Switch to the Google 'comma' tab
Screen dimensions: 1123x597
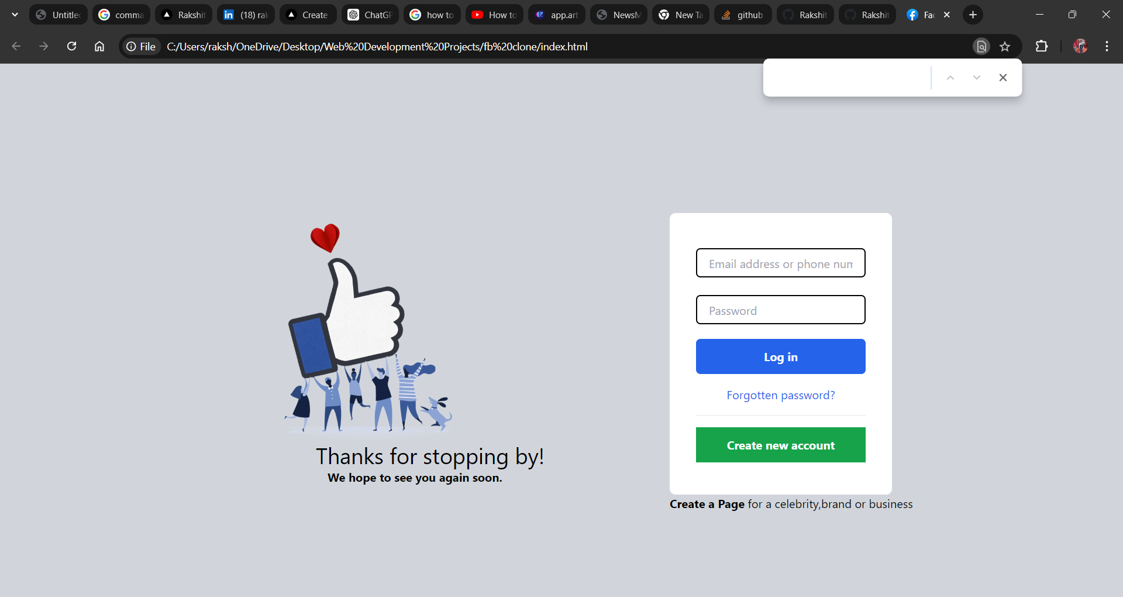[x=121, y=15]
